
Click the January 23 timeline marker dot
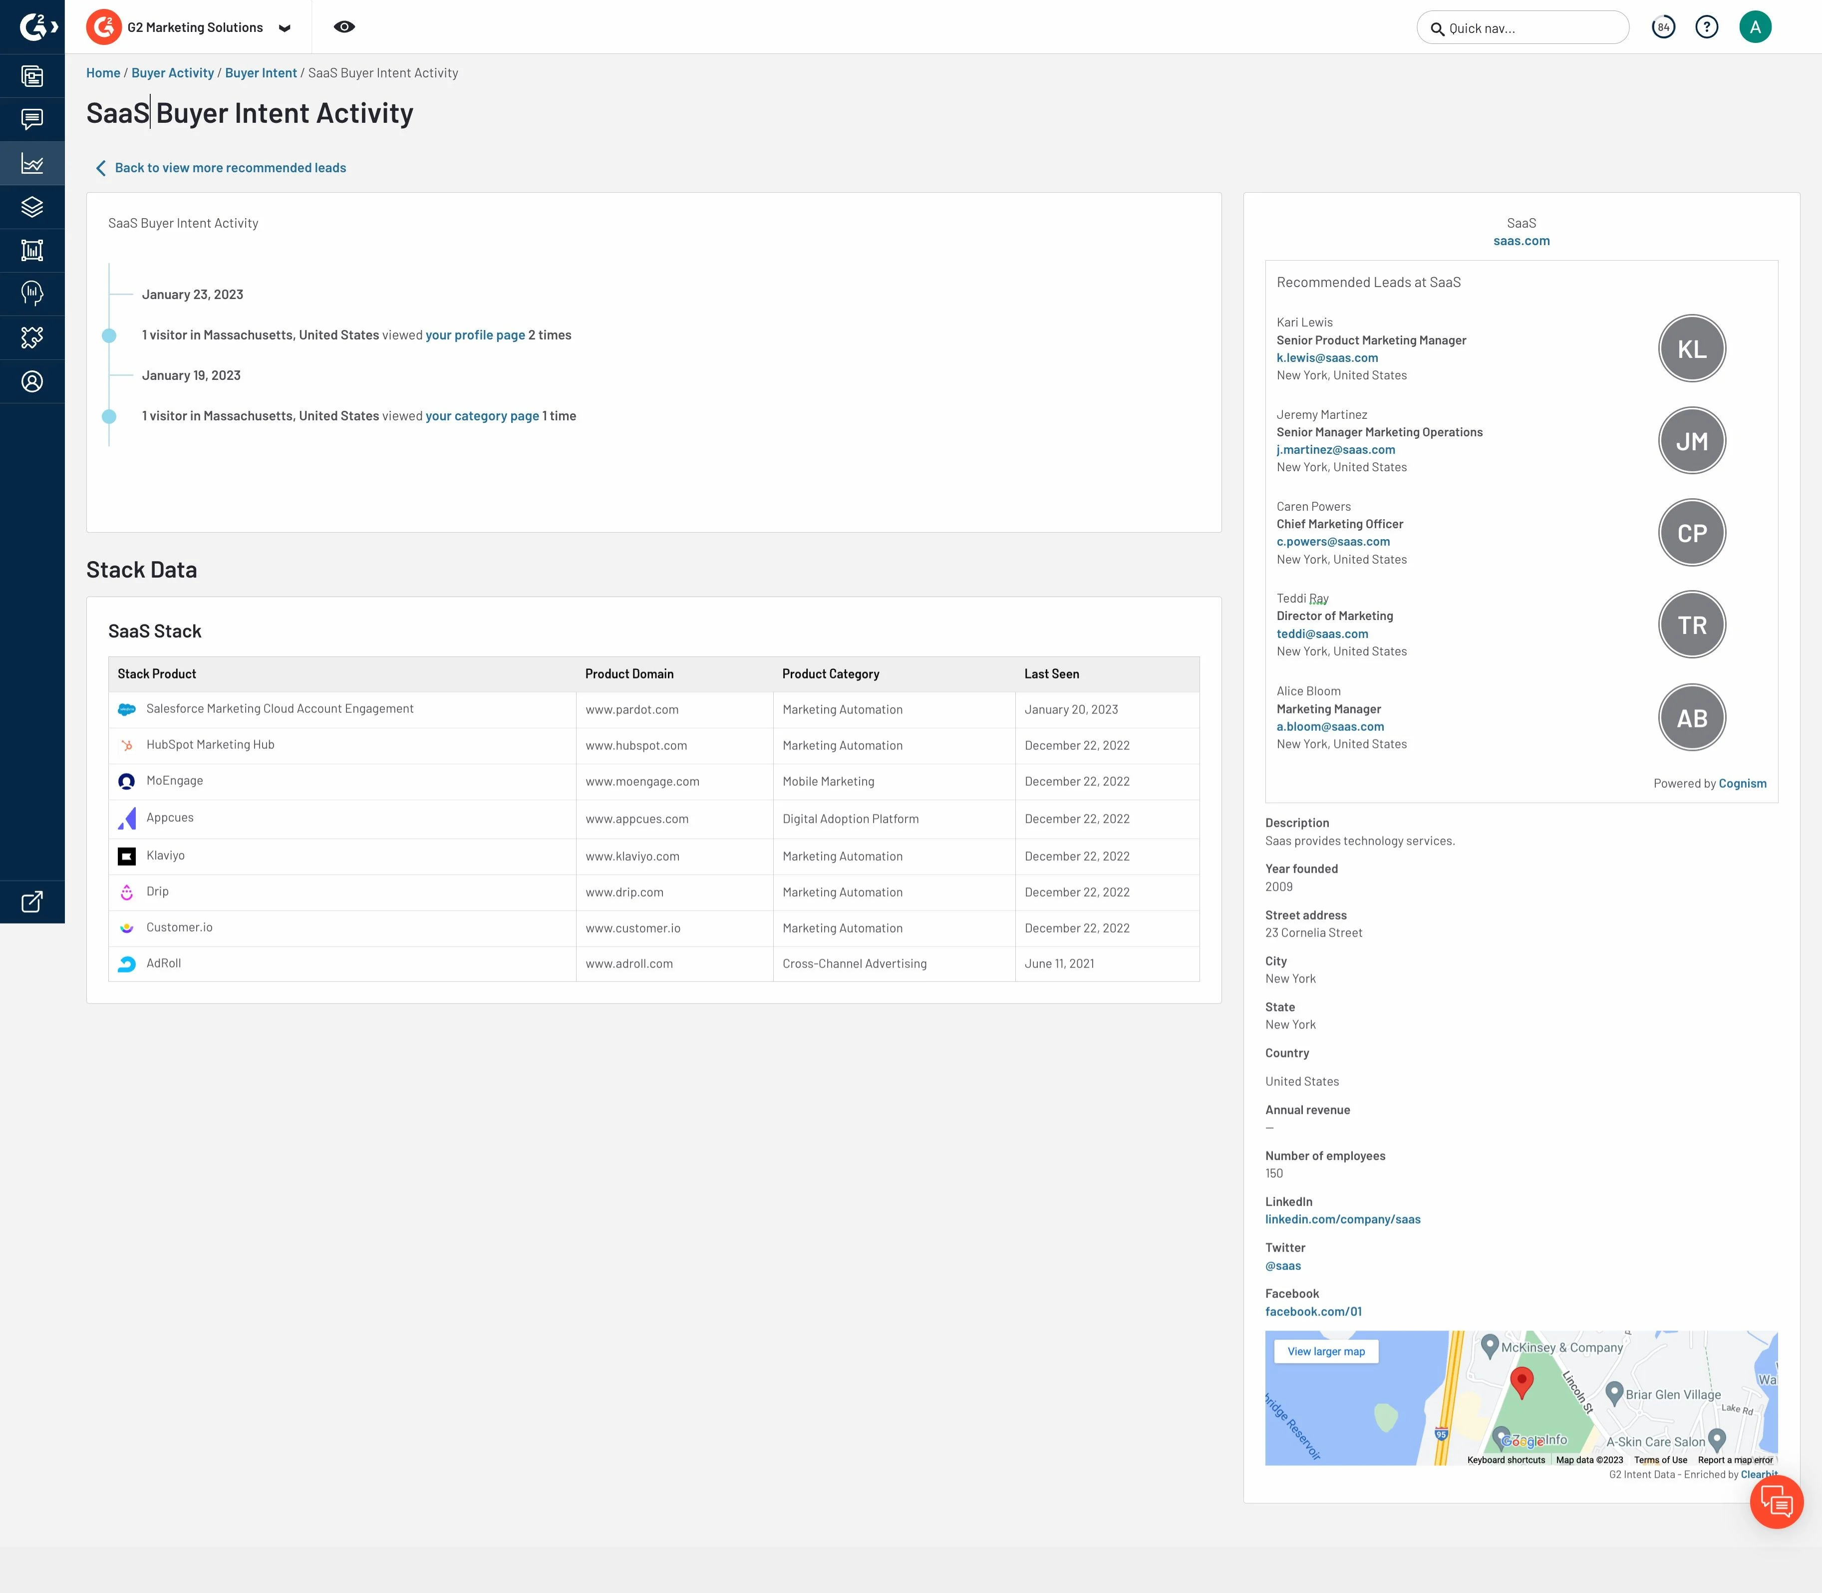pyautogui.click(x=109, y=335)
